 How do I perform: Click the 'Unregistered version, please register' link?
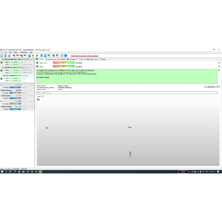(84, 56)
